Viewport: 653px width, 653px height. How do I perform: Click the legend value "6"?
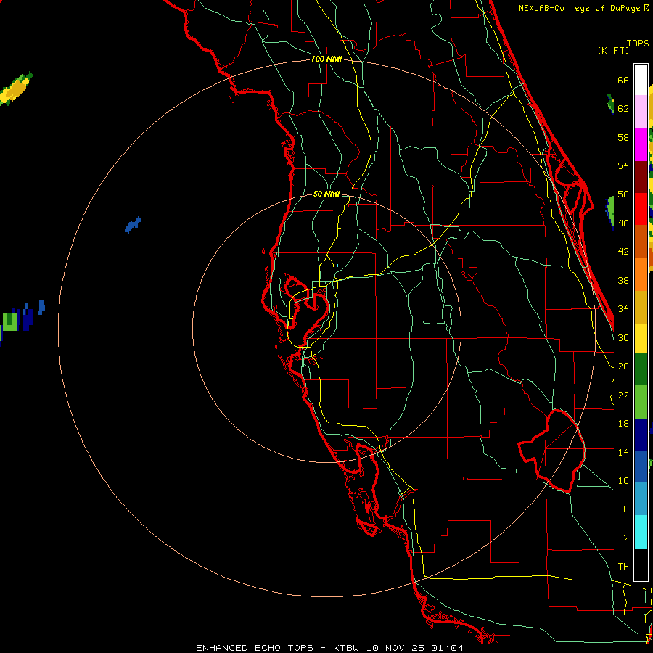point(625,509)
